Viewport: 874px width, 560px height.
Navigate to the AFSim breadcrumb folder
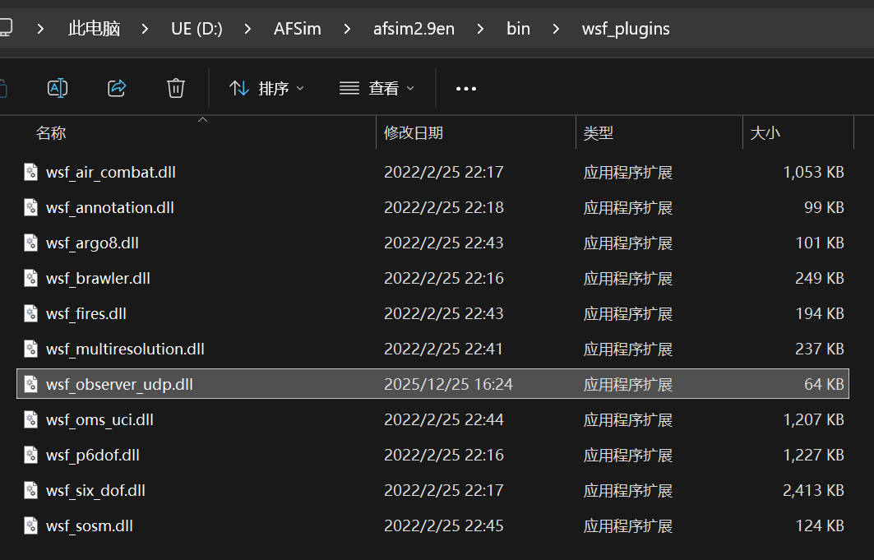(297, 30)
